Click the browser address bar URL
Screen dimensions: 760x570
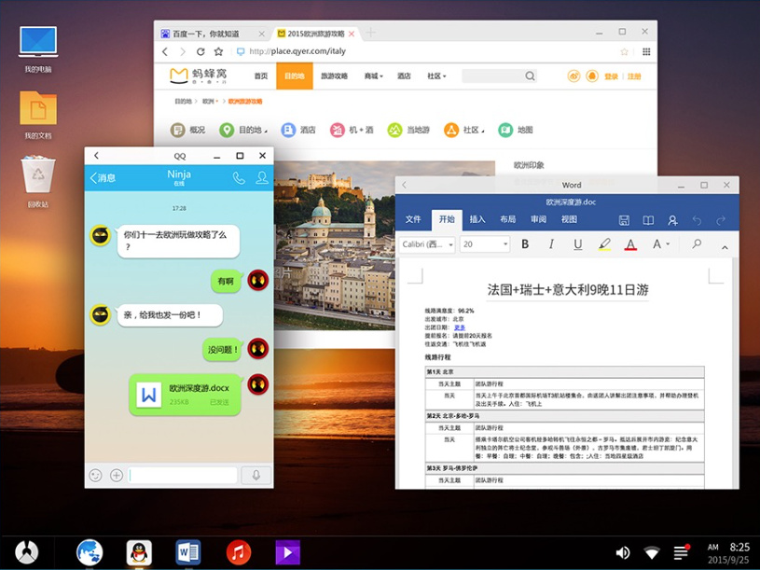pos(297,51)
